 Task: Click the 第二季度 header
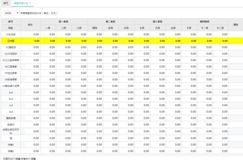click(111, 21)
